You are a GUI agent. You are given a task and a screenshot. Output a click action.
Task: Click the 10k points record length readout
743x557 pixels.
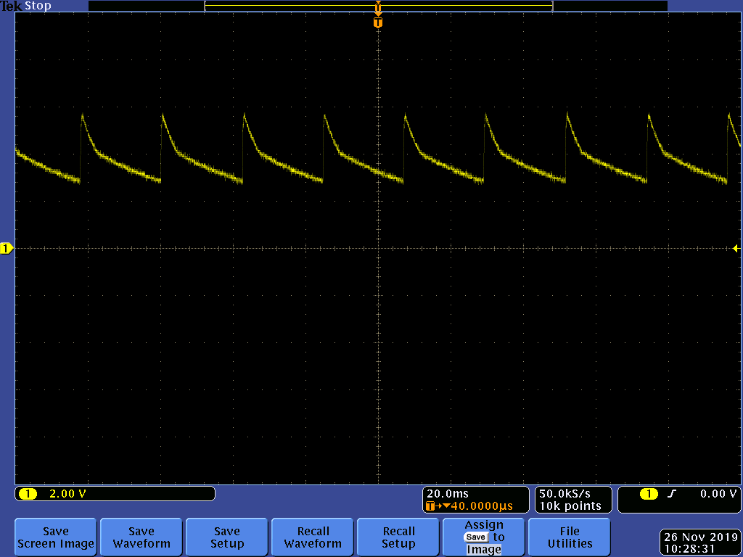click(570, 506)
